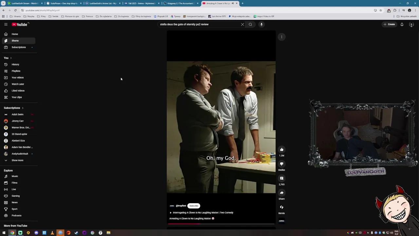This screenshot has height=236, width=419.
Task: Open linked video Interrogating A Clown
Action: click(x=201, y=212)
